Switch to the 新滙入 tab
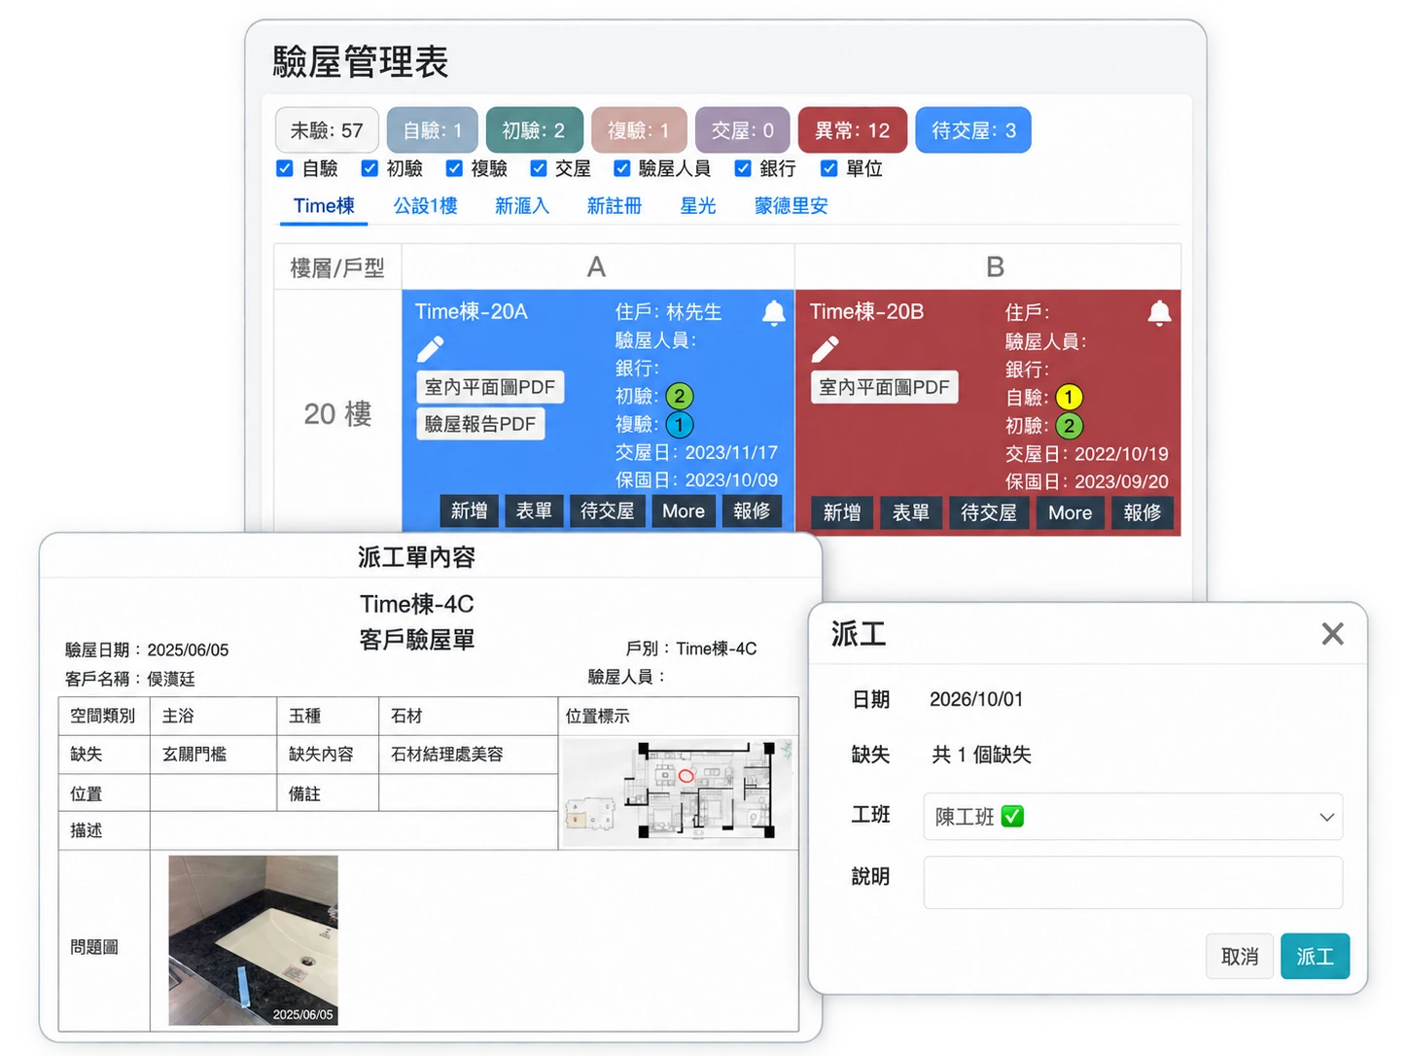This screenshot has height=1056, width=1408. point(522,206)
